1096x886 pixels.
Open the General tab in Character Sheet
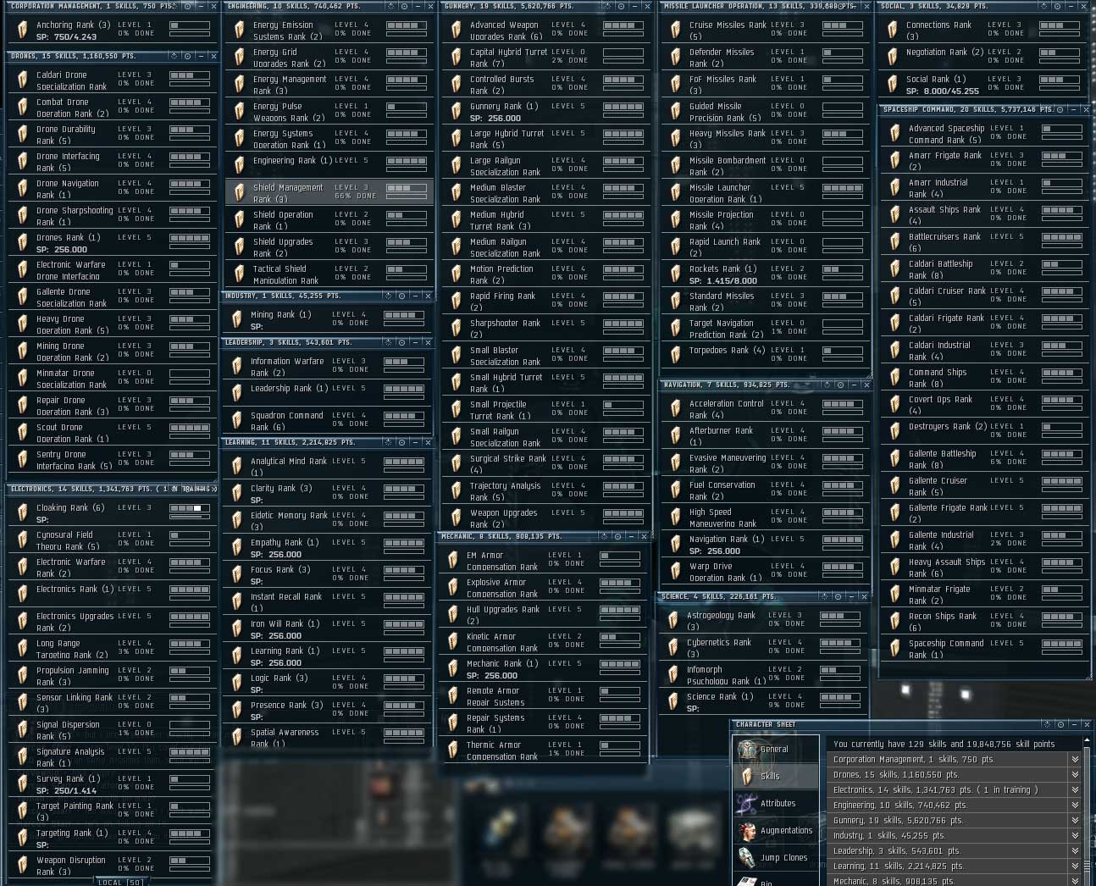[x=776, y=749]
